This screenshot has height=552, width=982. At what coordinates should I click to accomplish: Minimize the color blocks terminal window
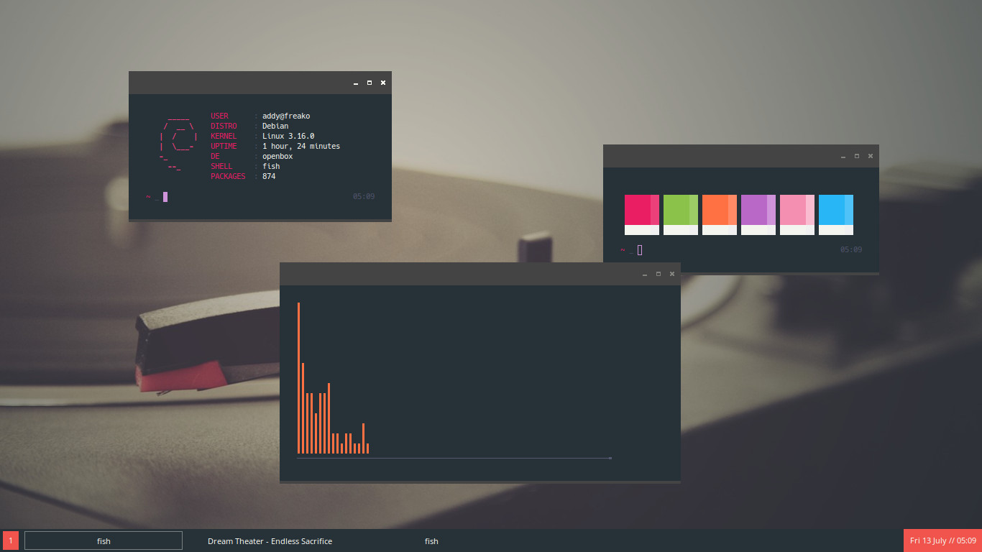[x=843, y=157]
